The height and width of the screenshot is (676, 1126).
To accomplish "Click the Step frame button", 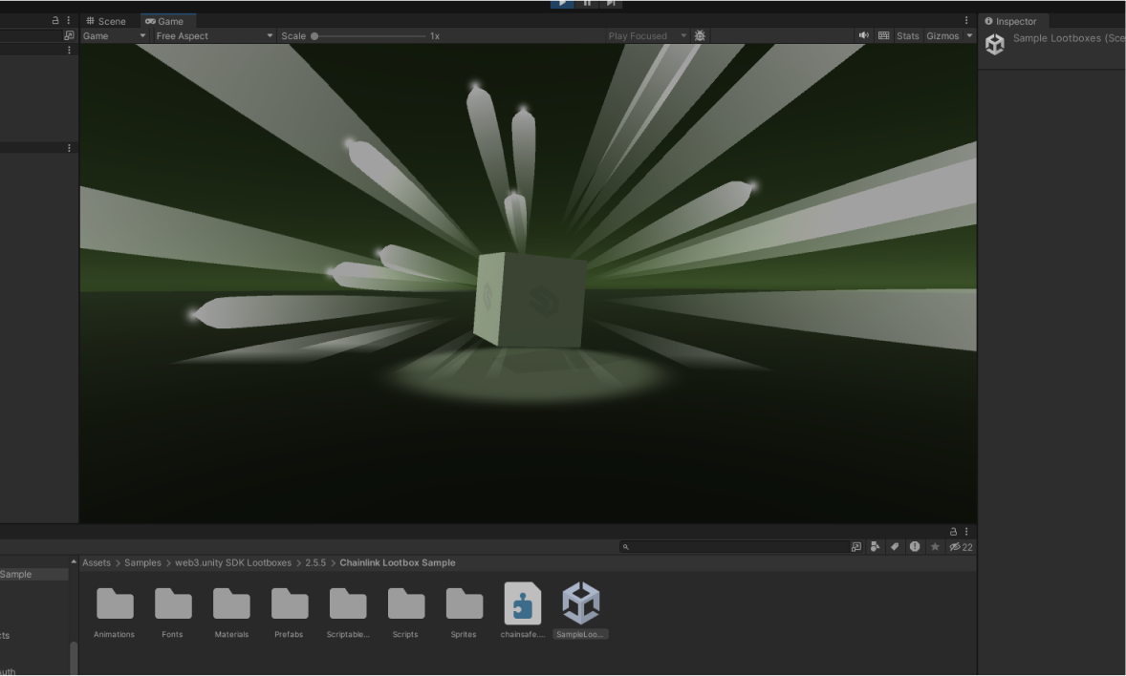I will point(612,4).
